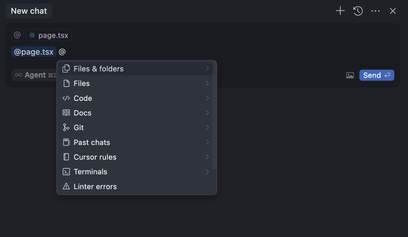
Task: Click the Git branch icon
Action: click(66, 127)
